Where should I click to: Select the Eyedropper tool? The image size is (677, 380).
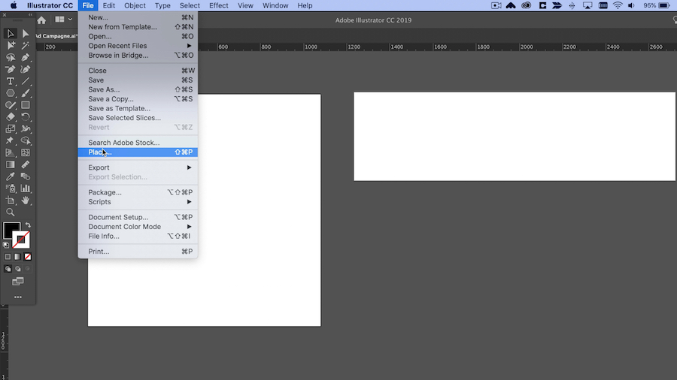coord(11,176)
